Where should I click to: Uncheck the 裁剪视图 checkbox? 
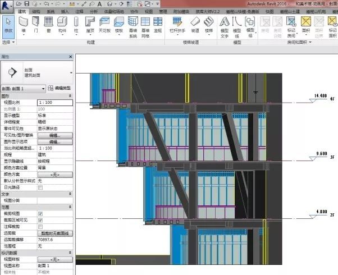click(40, 214)
